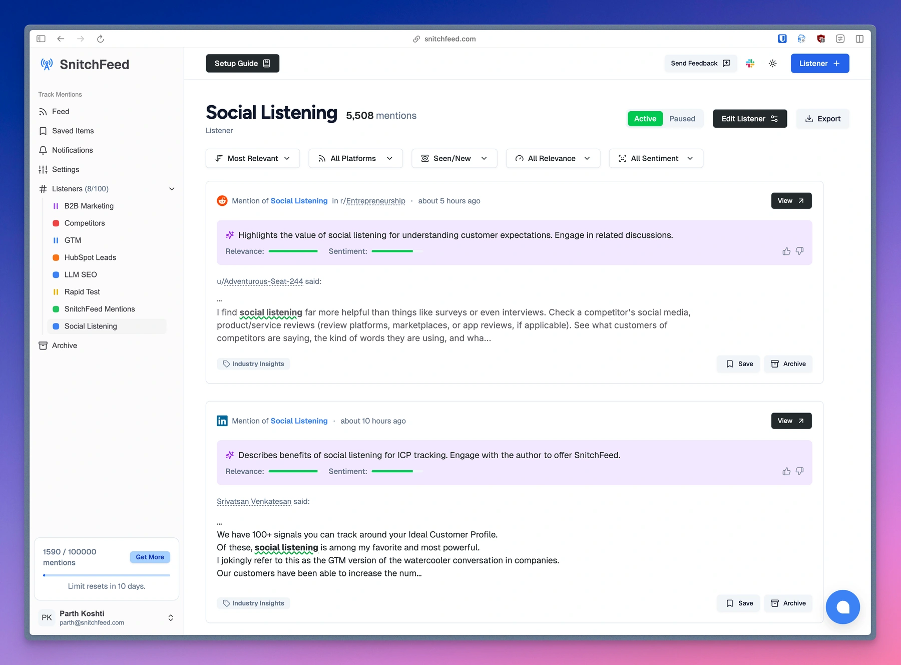901x665 pixels.
Task: Open the ad blocker shield extension
Action: 821,39
